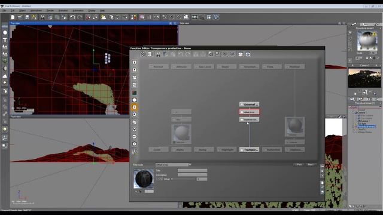383x215 pixels.
Task: Click the dark color node tool in the editor sidebar
Action: tap(134, 93)
